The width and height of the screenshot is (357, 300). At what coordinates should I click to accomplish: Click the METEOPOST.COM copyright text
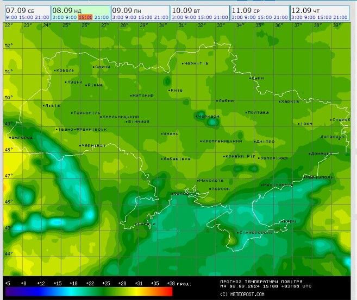click(x=242, y=294)
